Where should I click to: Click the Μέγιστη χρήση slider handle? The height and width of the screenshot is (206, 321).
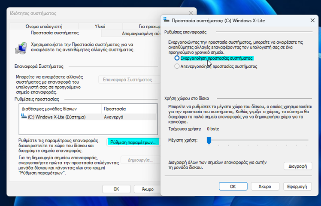click(x=209, y=140)
